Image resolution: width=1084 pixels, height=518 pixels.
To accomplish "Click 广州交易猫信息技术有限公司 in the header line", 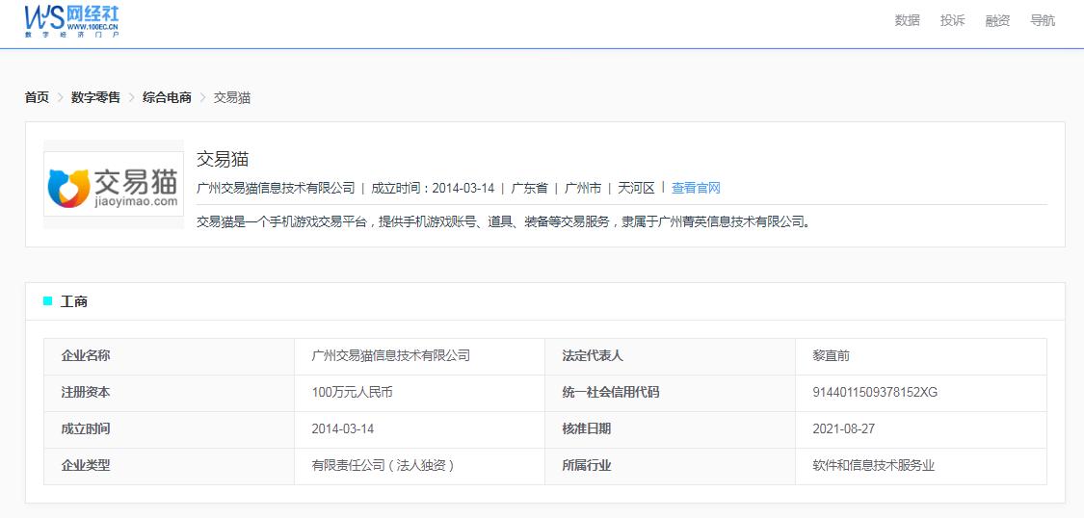I will click(x=276, y=188).
